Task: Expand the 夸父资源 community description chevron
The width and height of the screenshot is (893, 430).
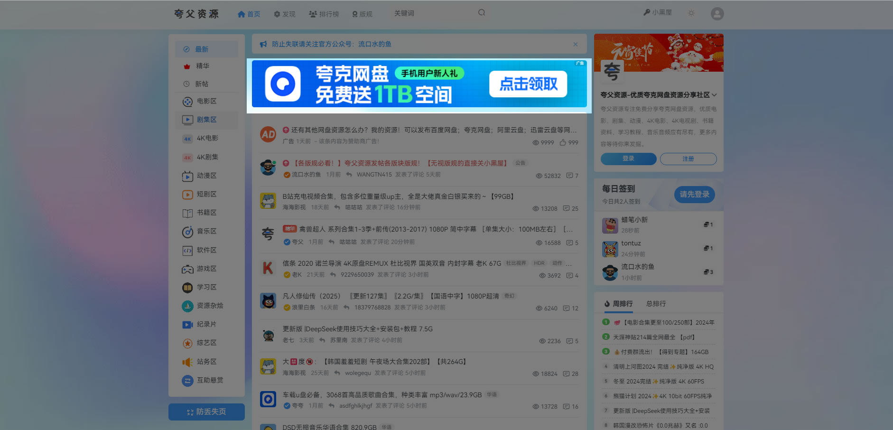Action: pyautogui.click(x=714, y=95)
